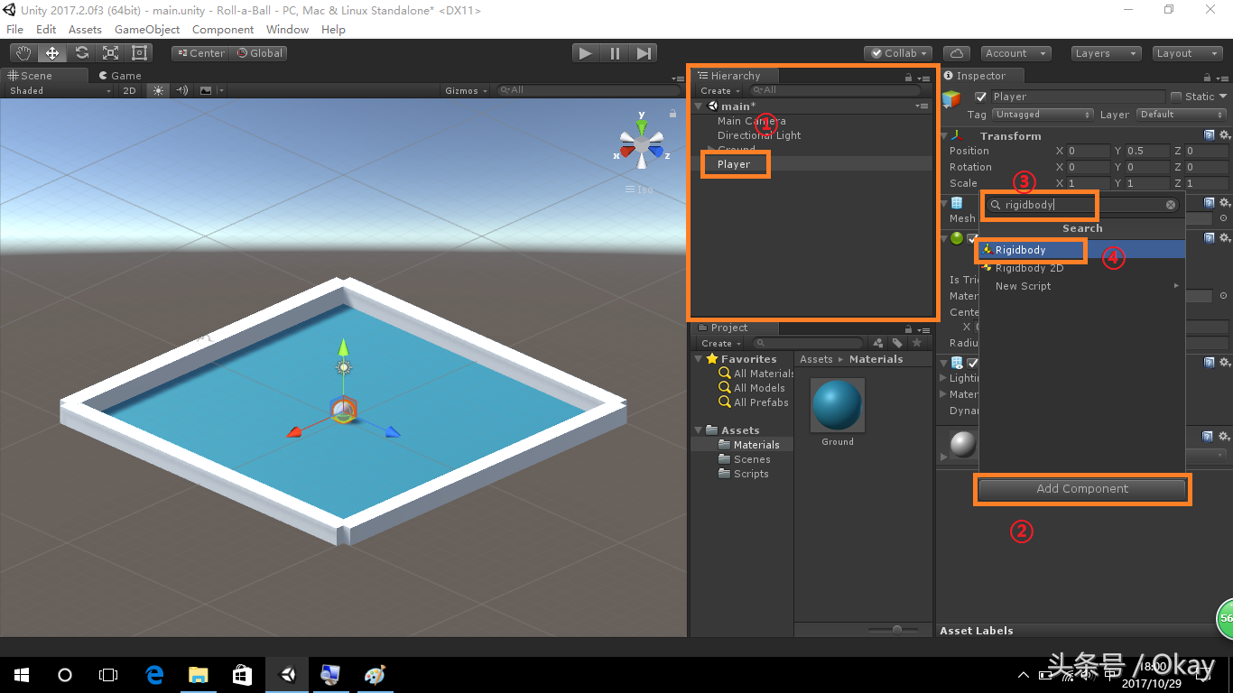Search by Type icon in Project
Viewport: 1233px width, 693px height.
(x=878, y=343)
